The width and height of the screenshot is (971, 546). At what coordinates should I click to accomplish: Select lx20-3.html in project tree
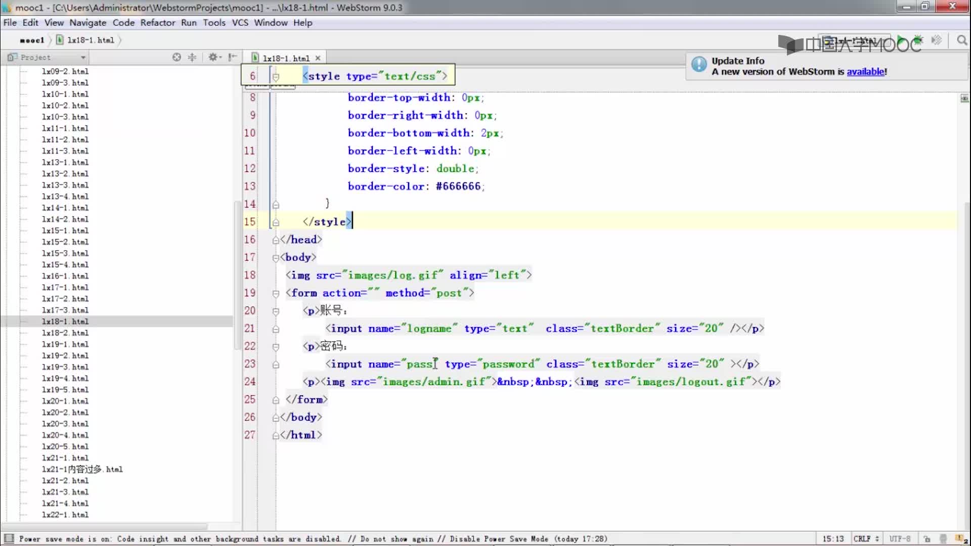click(x=65, y=424)
